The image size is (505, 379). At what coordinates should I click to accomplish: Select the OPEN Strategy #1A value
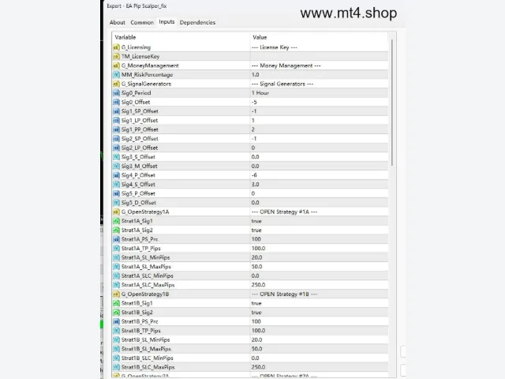point(284,212)
